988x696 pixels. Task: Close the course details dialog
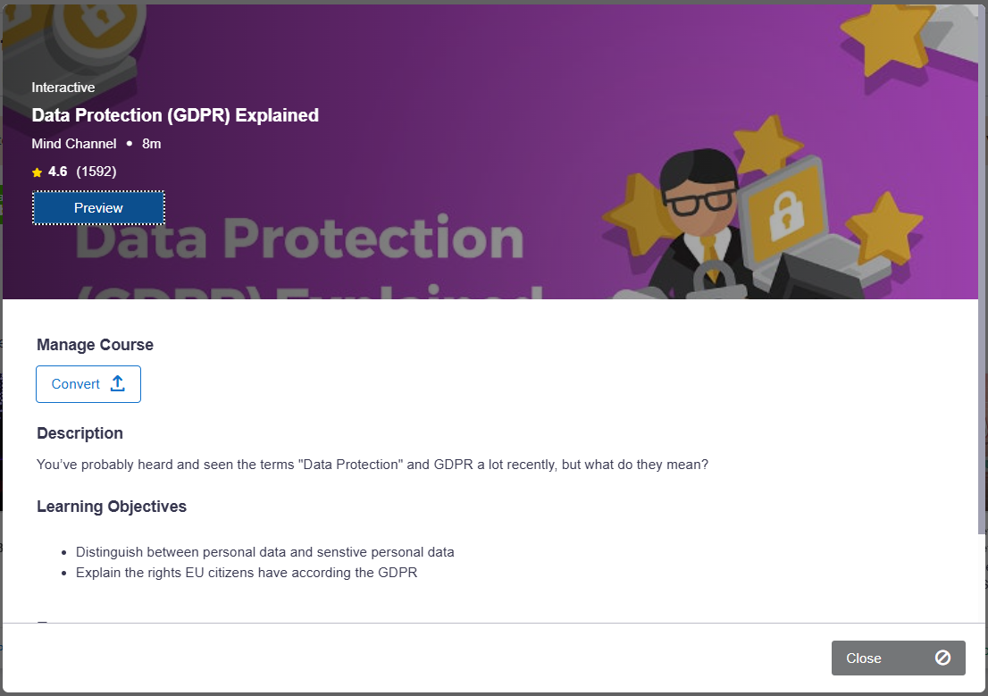tap(898, 658)
